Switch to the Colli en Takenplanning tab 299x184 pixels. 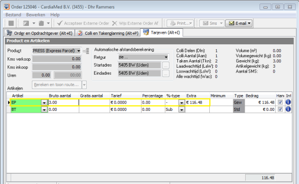click(108, 33)
